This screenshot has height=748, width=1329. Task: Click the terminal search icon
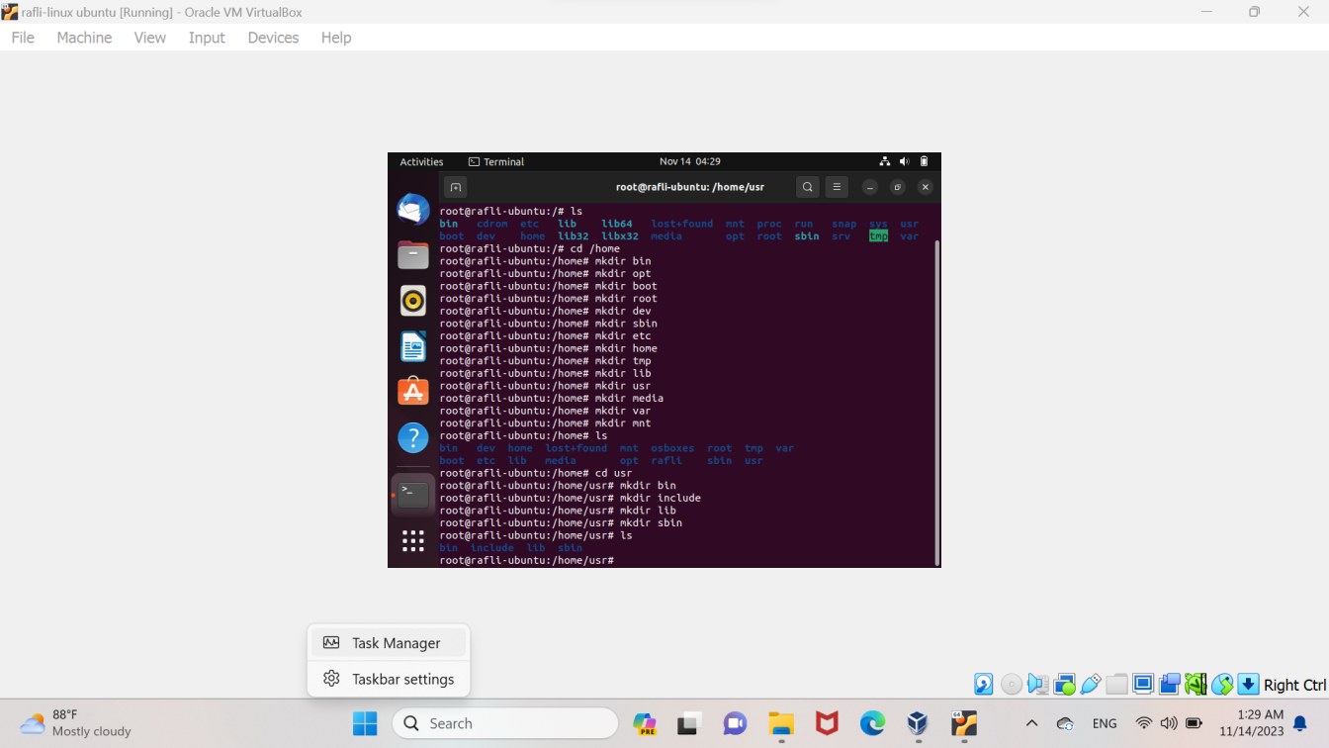(808, 187)
